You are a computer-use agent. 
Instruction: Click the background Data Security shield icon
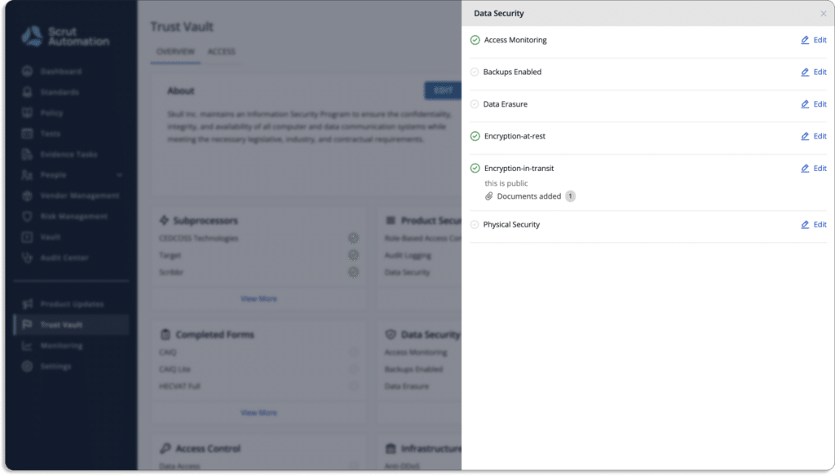[391, 335]
